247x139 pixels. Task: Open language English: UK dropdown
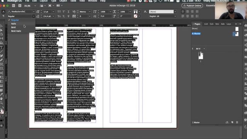click(x=175, y=16)
